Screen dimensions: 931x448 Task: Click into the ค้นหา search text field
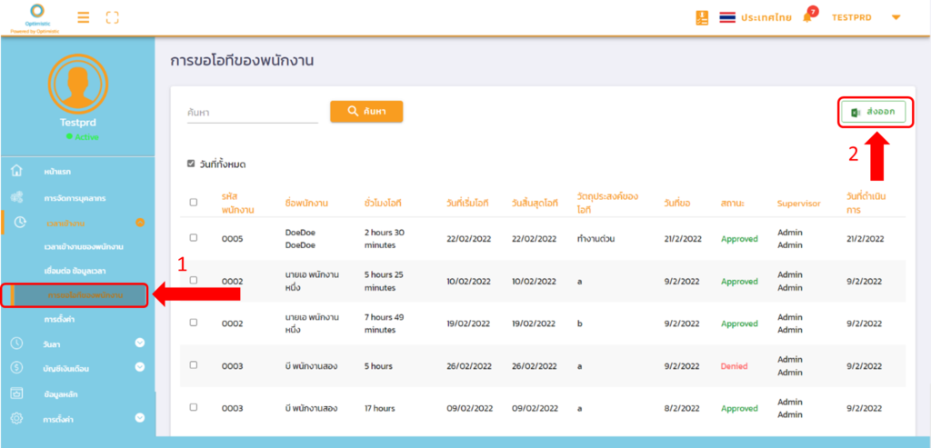[252, 112]
